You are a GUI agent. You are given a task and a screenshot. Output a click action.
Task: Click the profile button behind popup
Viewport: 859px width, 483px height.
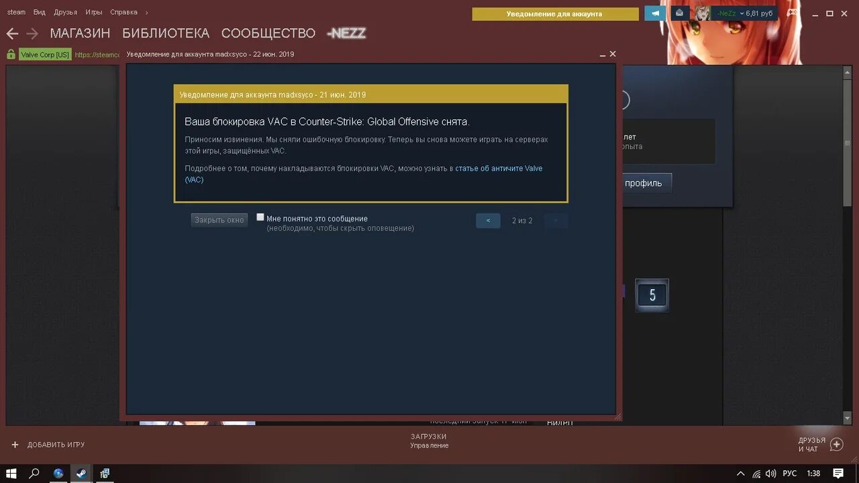pos(644,183)
